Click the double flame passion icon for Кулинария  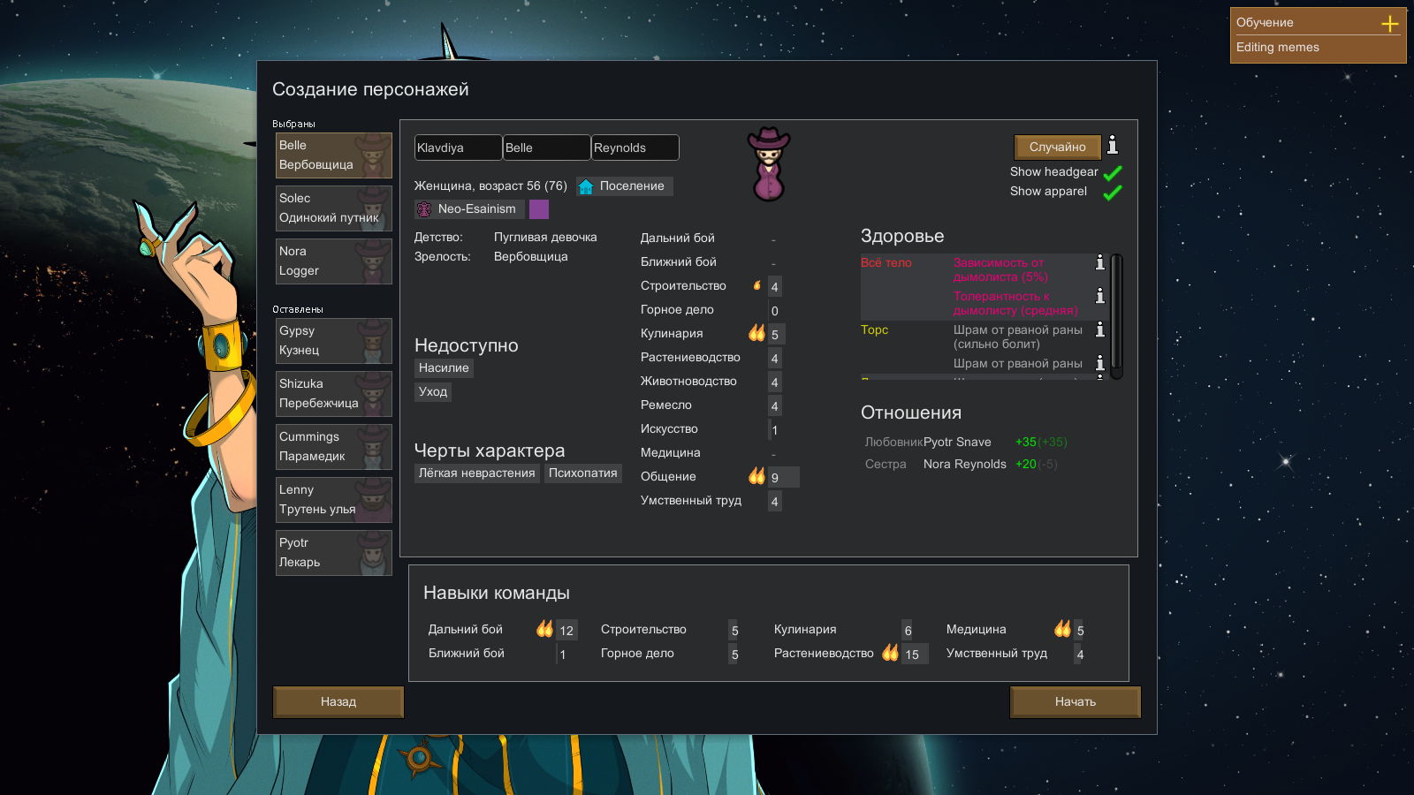pos(756,333)
